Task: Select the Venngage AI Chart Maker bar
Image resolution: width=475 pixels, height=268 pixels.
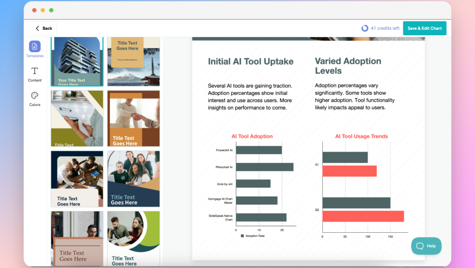Action: pos(257,200)
